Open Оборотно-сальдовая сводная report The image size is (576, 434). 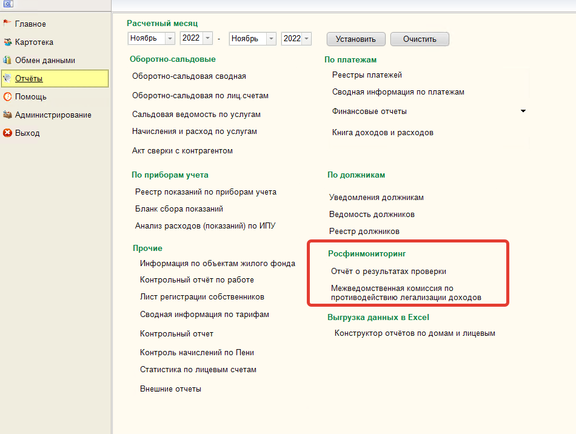(189, 76)
